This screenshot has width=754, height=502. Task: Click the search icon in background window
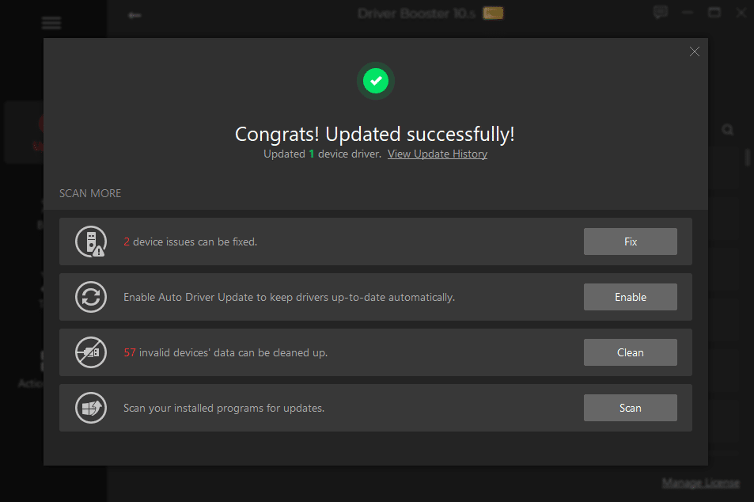pyautogui.click(x=728, y=130)
